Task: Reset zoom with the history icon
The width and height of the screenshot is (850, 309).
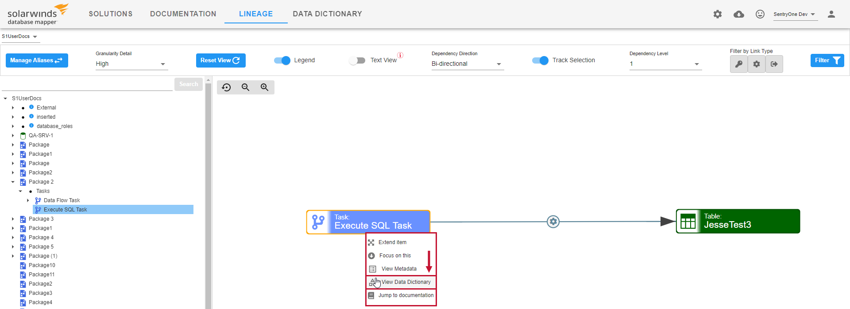Action: pyautogui.click(x=227, y=87)
